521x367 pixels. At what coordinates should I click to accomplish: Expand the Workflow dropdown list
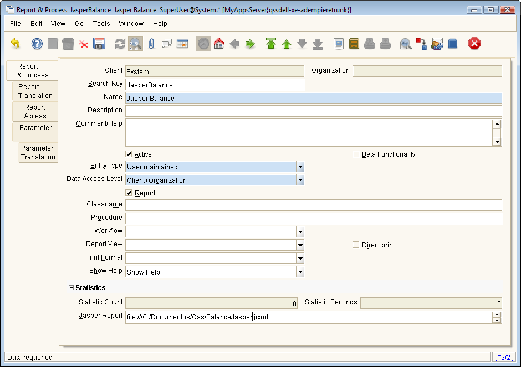[x=300, y=231]
